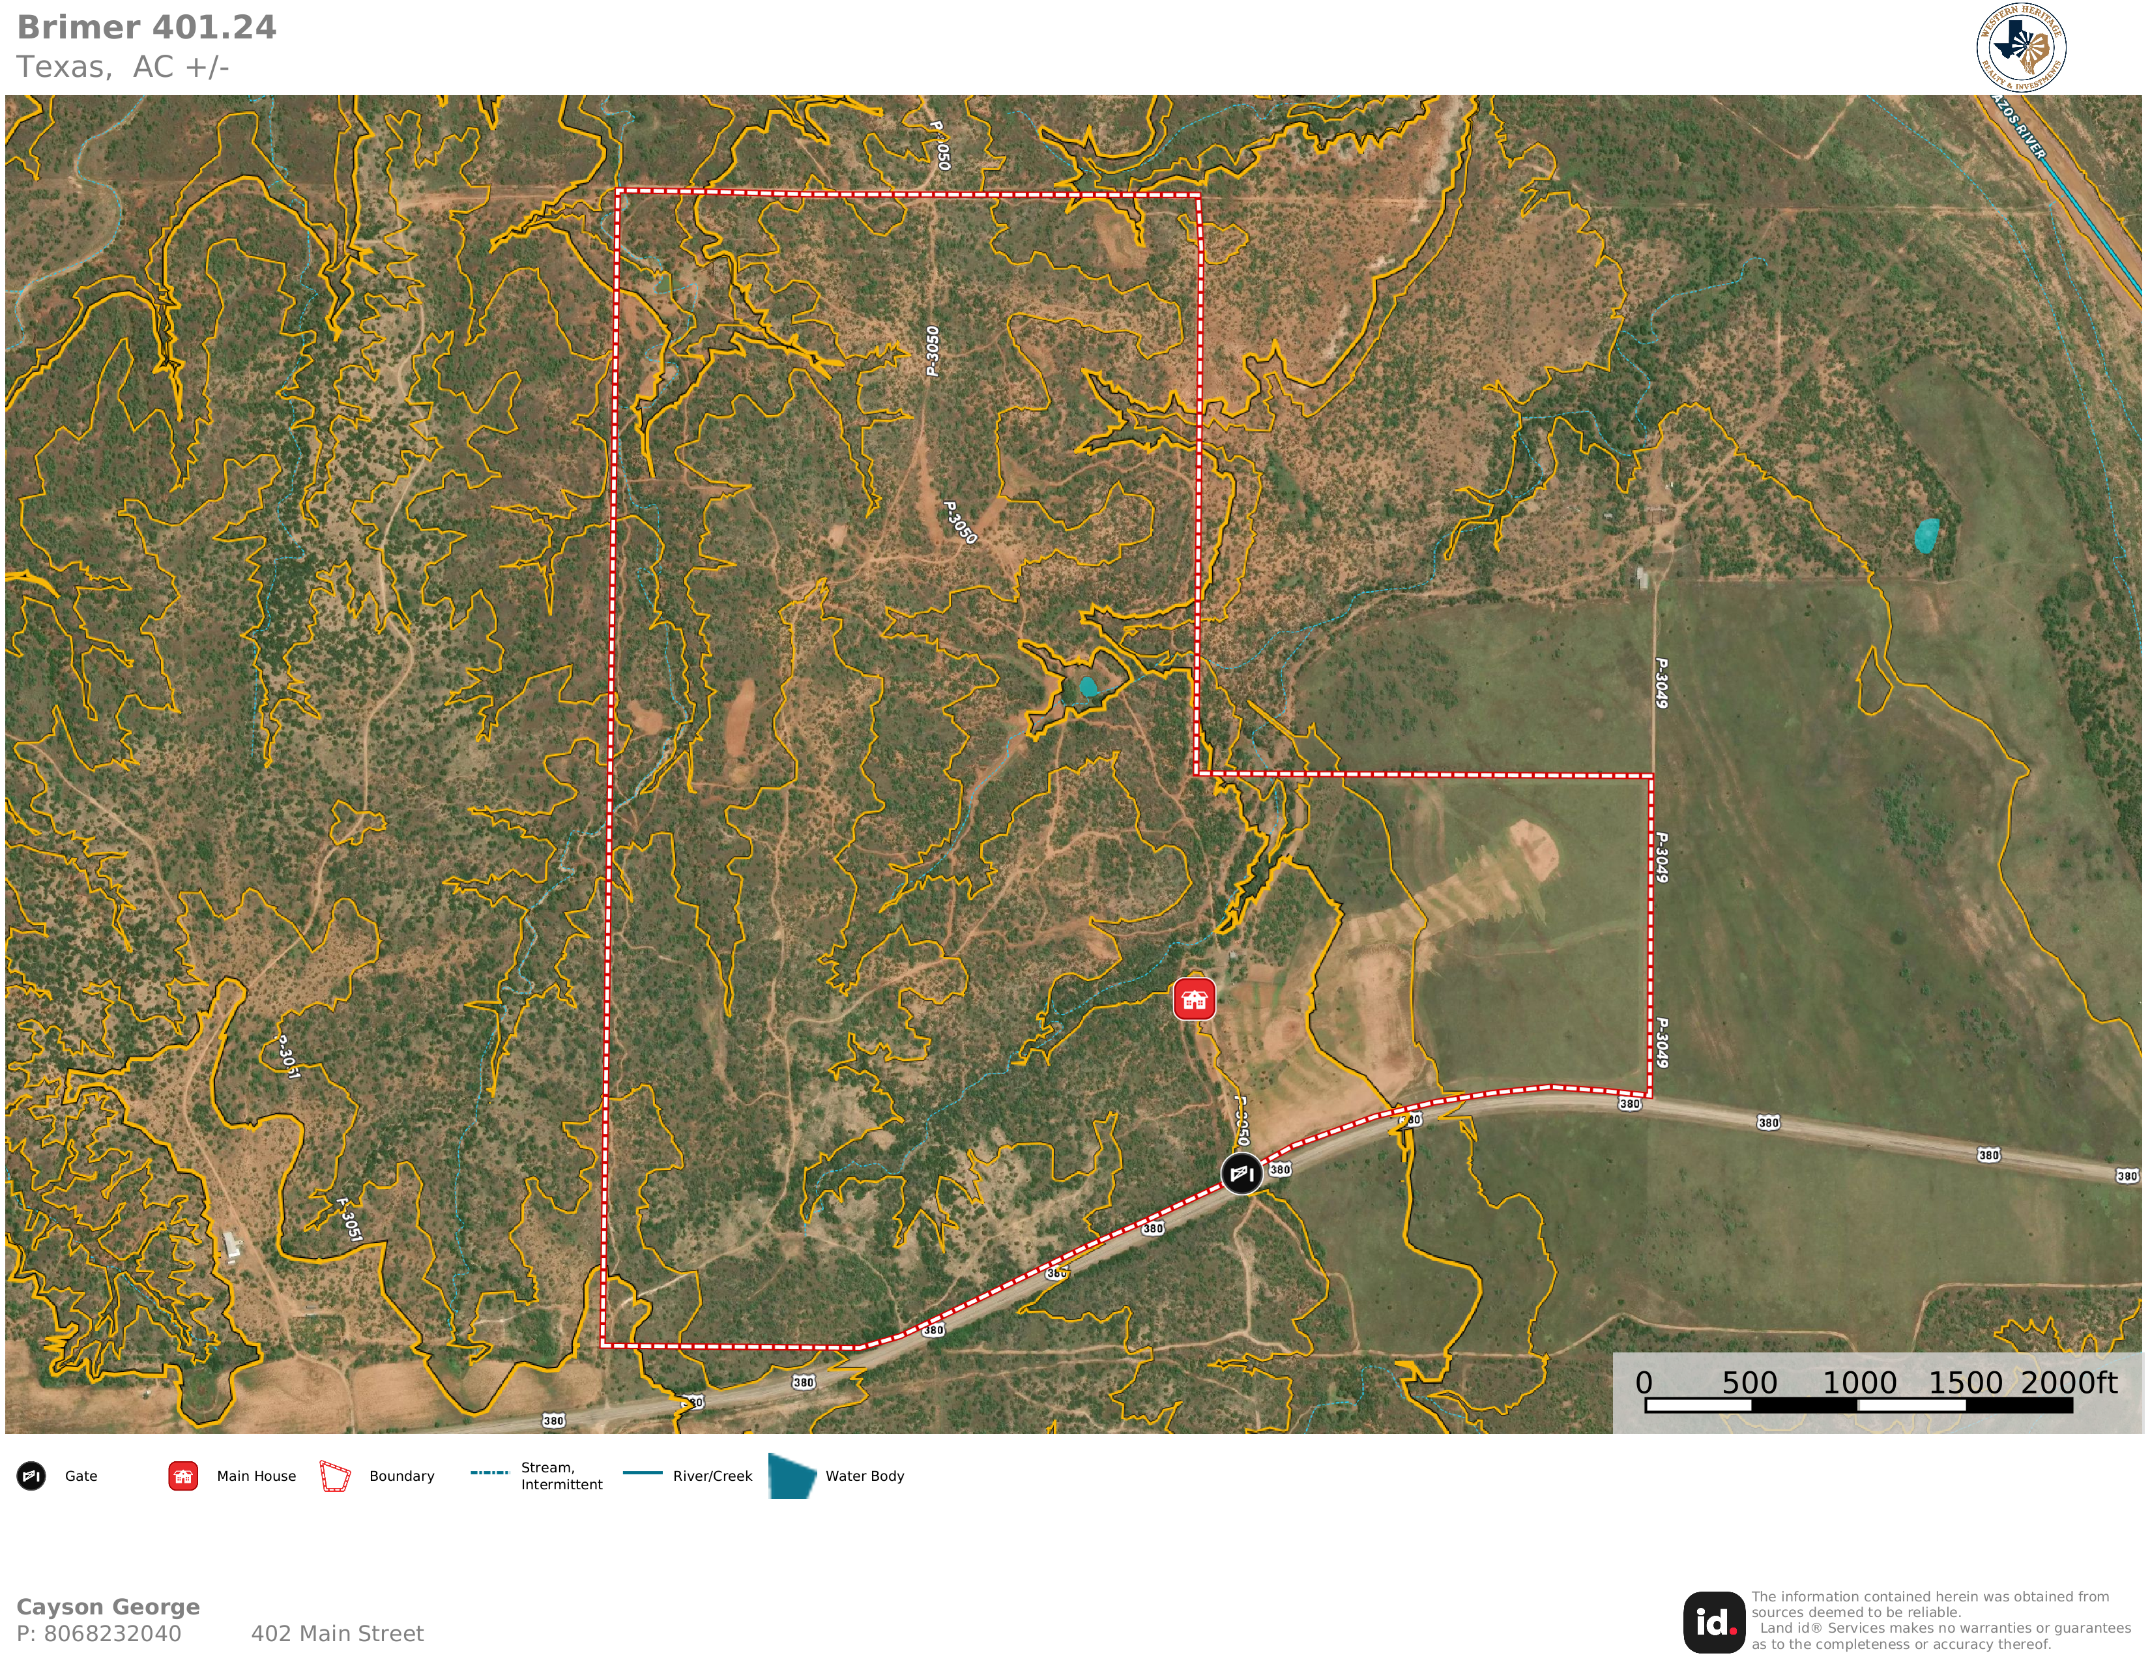Select the teal pond inside the red boundary

coord(1088,687)
